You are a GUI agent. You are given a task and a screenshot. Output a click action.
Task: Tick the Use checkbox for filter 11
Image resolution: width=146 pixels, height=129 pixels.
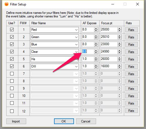[x=12, y=103]
